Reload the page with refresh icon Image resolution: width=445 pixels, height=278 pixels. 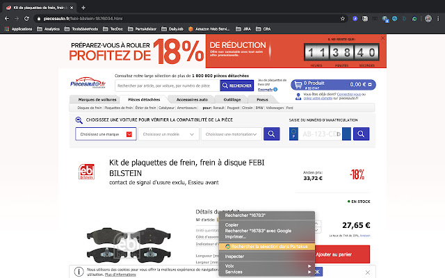click(26, 19)
